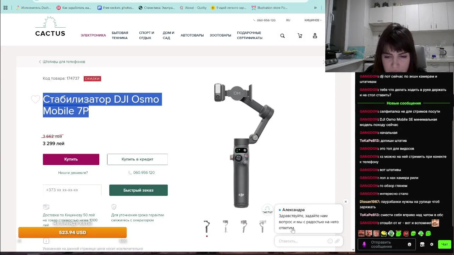
Task: Open channel points store icon
Action: [422, 244]
